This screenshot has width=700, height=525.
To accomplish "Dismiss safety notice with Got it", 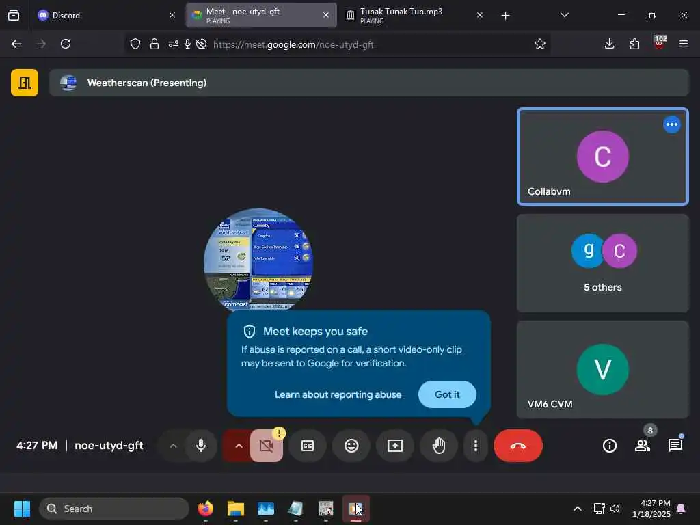I will (447, 394).
